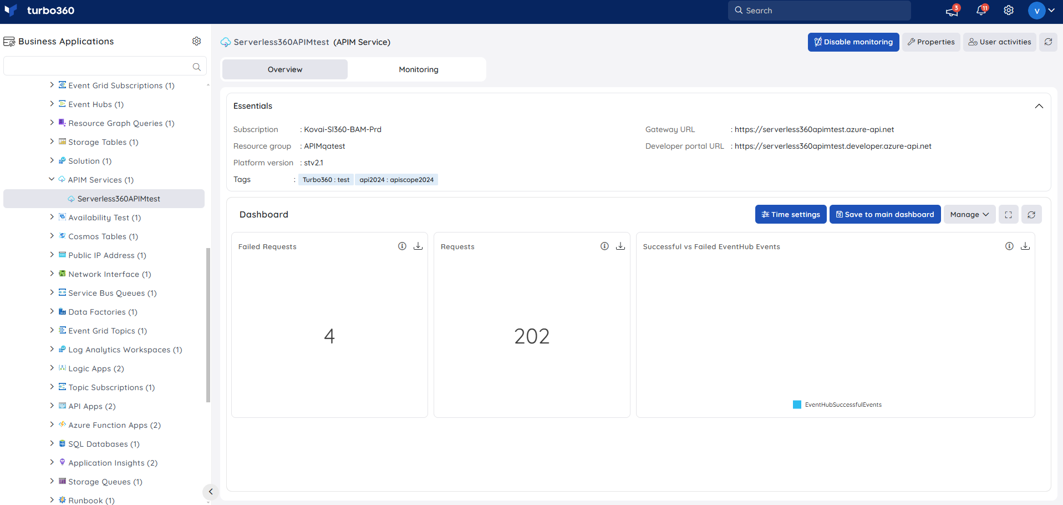Open the notifications bell icon

pyautogui.click(x=981, y=11)
